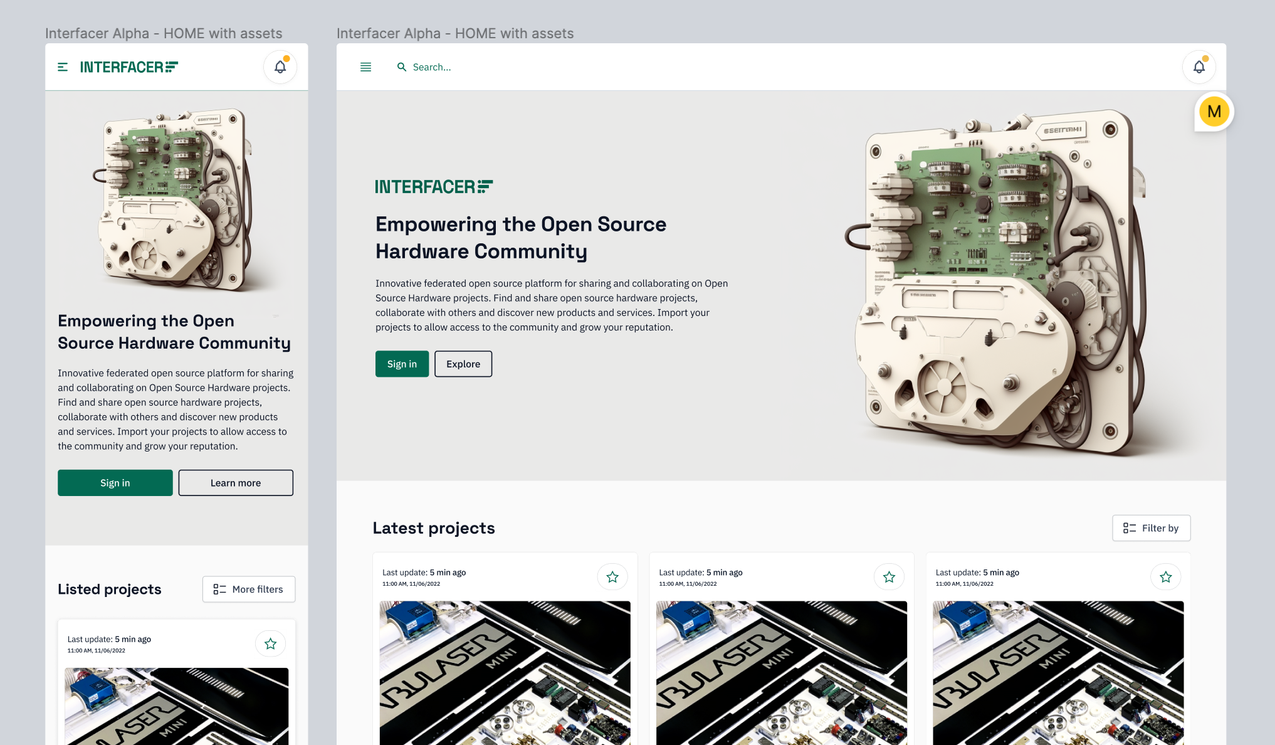Image resolution: width=1275 pixels, height=745 pixels.
Task: Favorite the first card under Latest projects
Action: coord(612,576)
